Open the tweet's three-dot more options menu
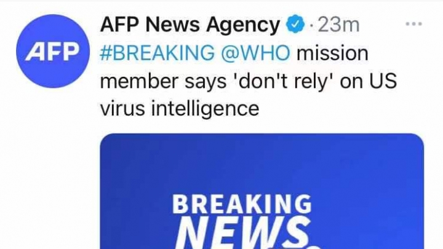The height and width of the screenshot is (249, 443). [x=413, y=24]
